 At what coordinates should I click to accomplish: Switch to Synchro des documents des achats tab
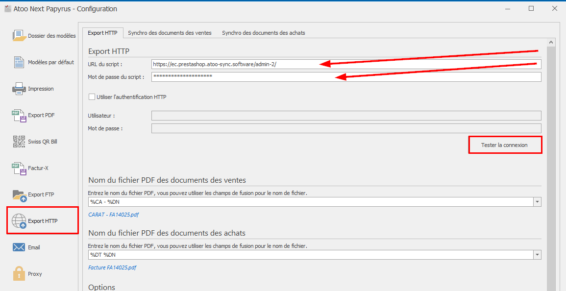pos(263,33)
